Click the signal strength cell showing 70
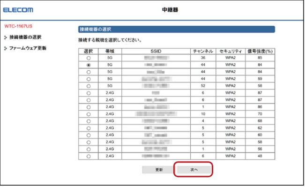 [x=260, y=114]
